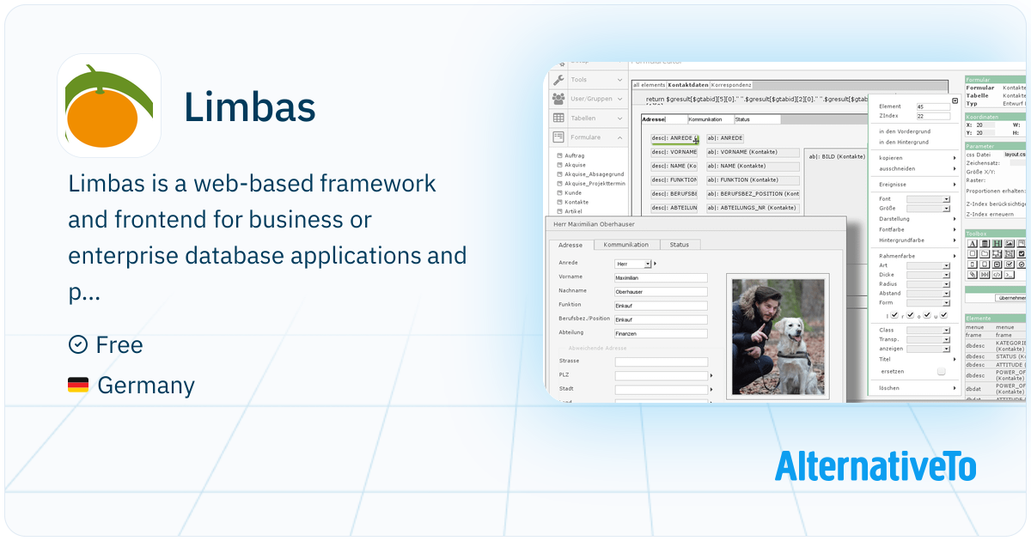Click the form icon beside Artikel

tap(558, 210)
